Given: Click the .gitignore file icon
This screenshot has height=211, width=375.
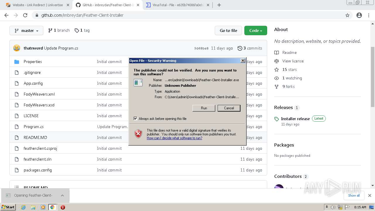Looking at the screenshot, I should pyautogui.click(x=17, y=72).
